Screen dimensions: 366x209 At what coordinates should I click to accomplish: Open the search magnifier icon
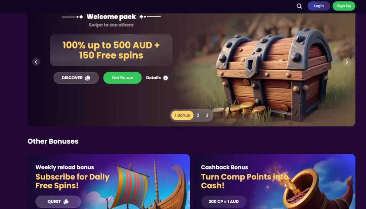pyautogui.click(x=299, y=6)
